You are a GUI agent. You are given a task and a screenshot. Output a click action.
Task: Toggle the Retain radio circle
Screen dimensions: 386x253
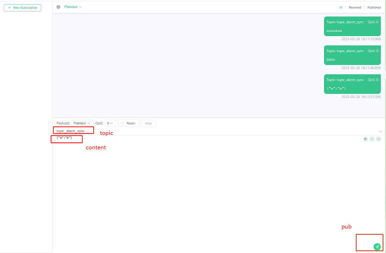(122, 123)
